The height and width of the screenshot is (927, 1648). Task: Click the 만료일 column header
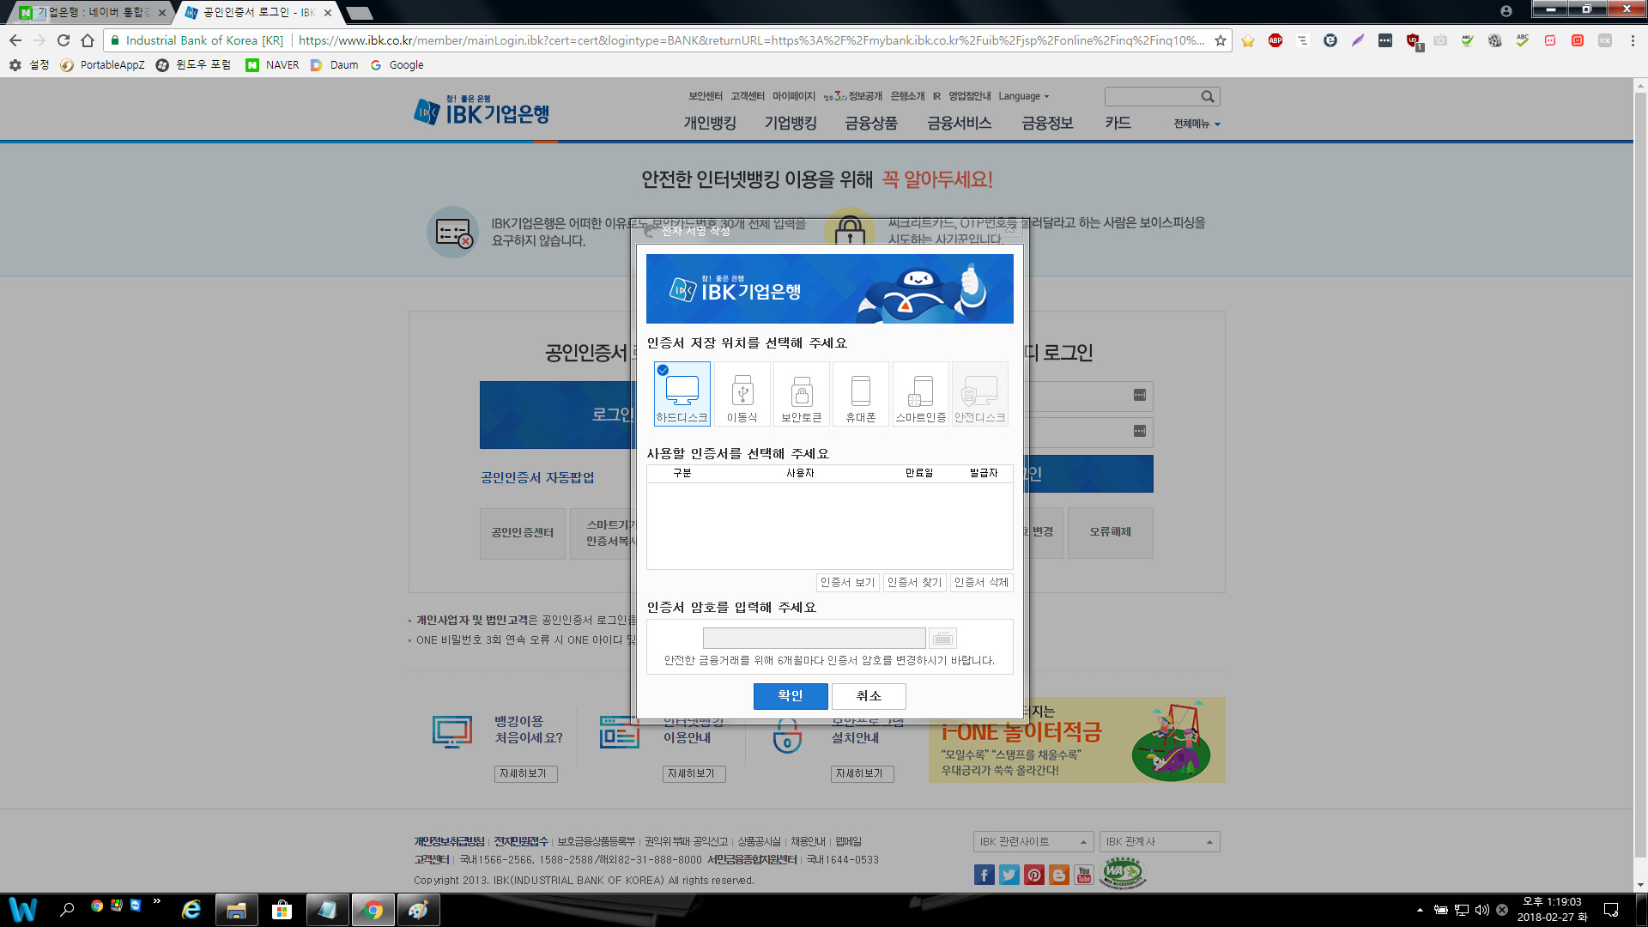click(x=919, y=473)
